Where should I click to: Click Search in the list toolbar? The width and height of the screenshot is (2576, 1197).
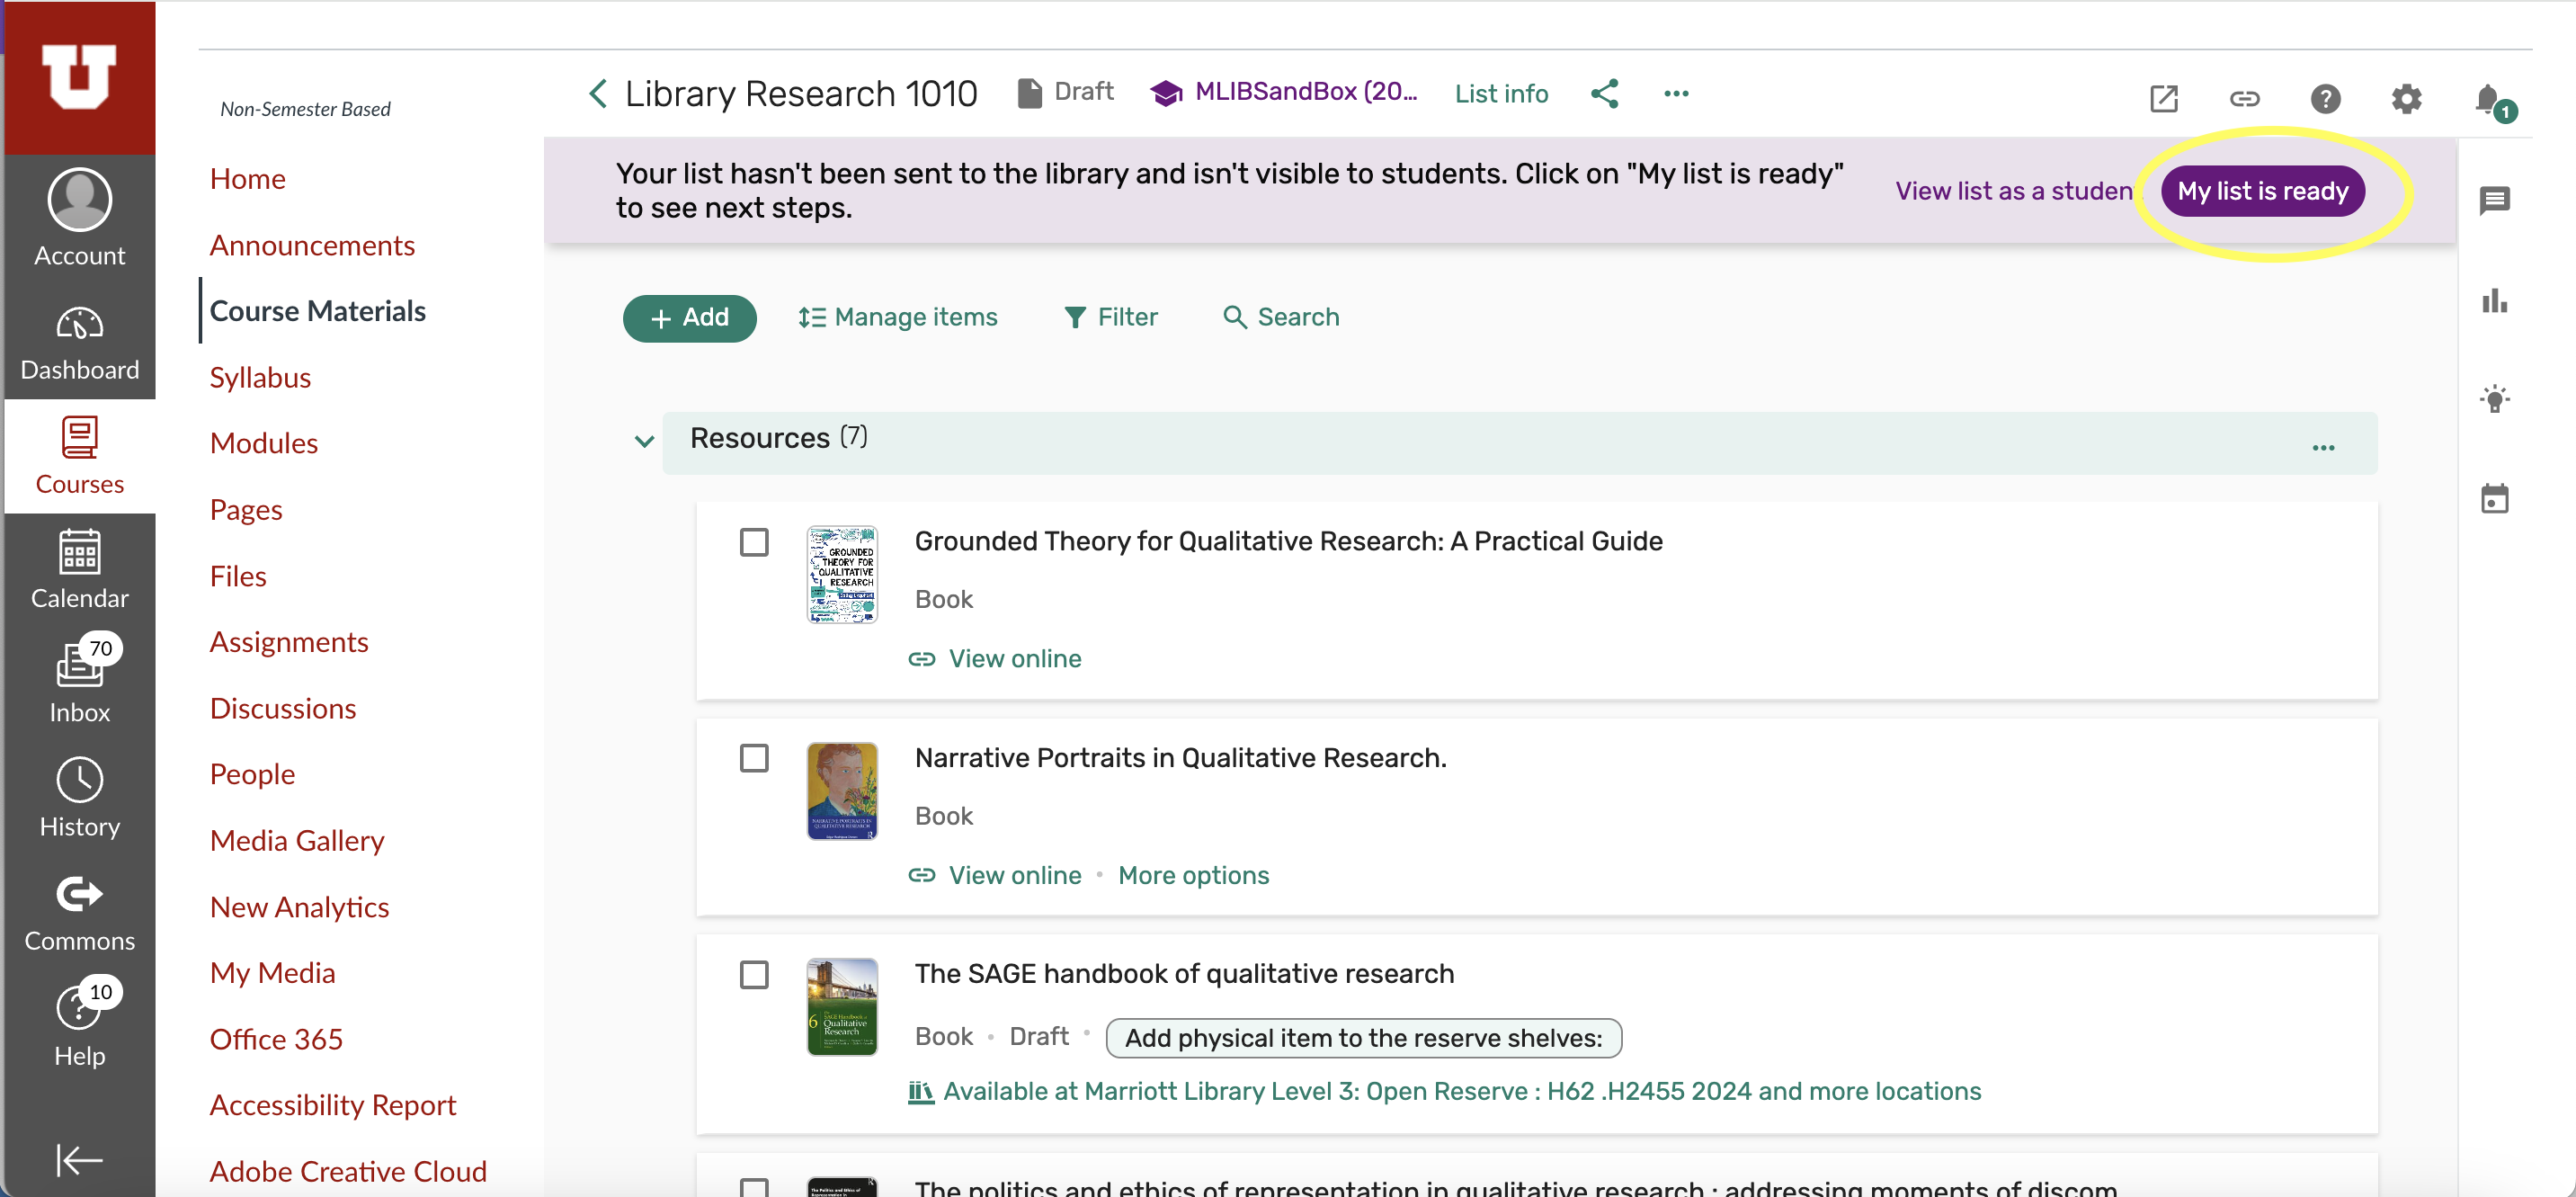point(1281,318)
